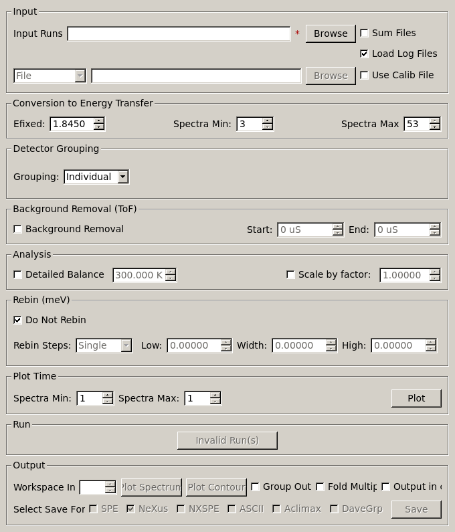This screenshot has height=532, width=455.
Task: Click the Plot Contour button
Action: point(216,487)
